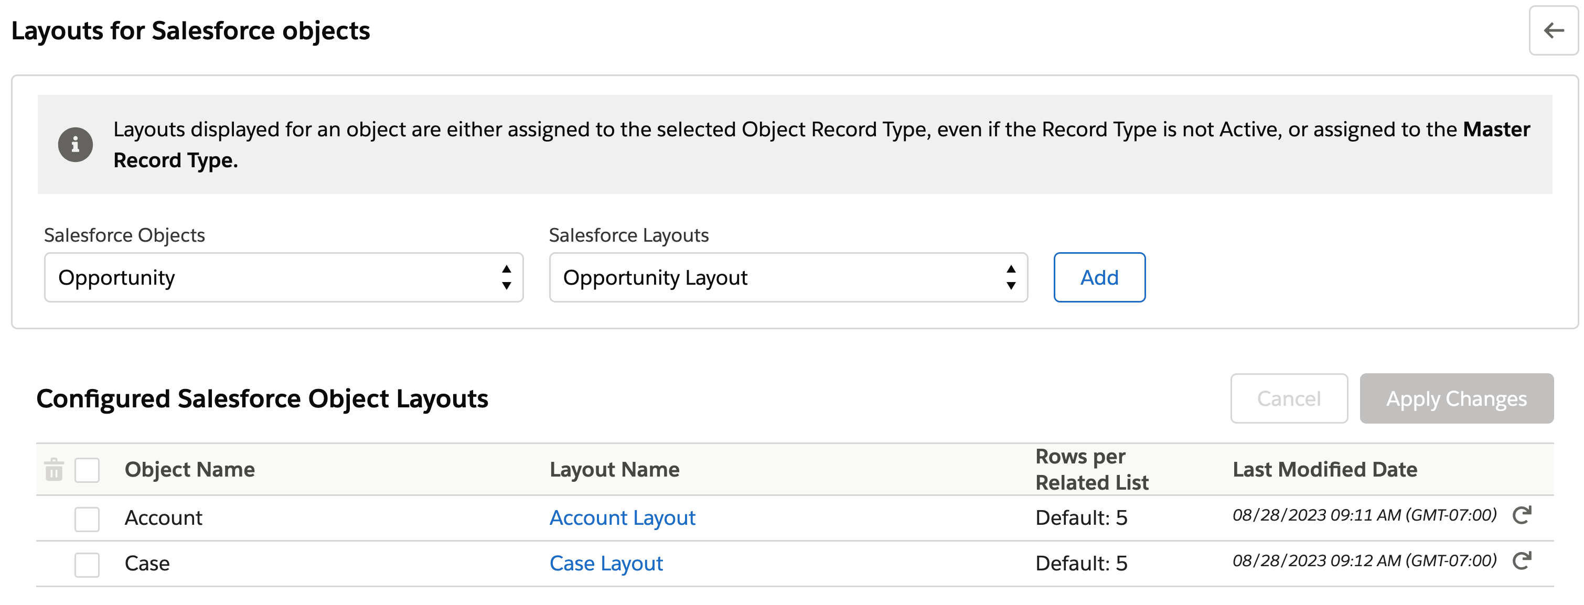
Task: Click the Object Name column header
Action: pos(189,470)
